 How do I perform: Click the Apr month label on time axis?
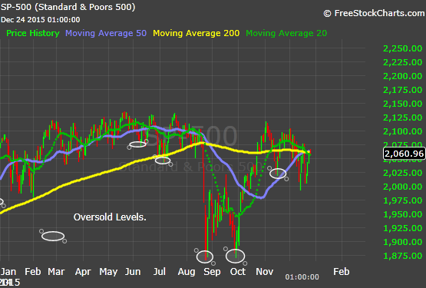click(83, 272)
